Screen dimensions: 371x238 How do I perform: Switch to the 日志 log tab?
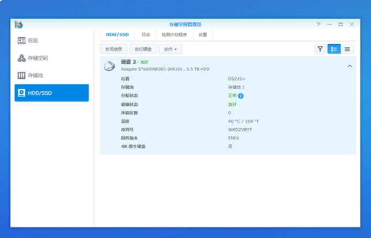tap(146, 34)
